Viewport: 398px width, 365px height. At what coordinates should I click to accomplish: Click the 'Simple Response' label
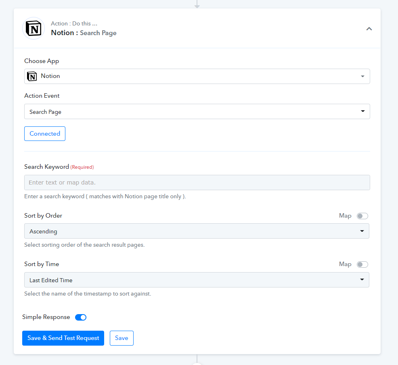[46, 317]
